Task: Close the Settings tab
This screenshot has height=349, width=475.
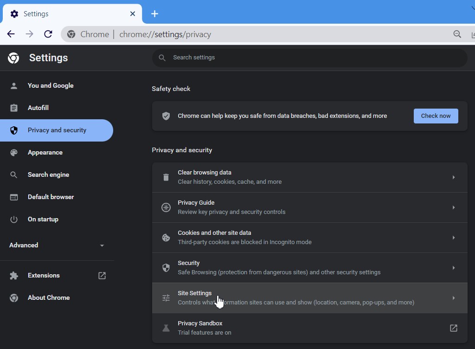Action: click(133, 14)
